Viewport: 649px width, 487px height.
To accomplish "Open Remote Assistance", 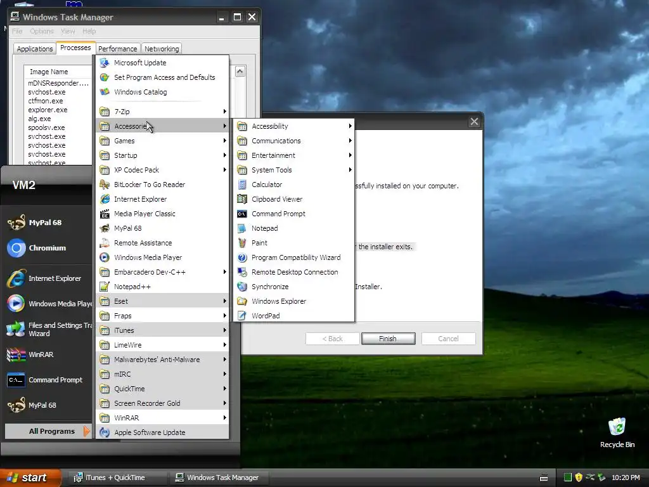I will click(162, 243).
